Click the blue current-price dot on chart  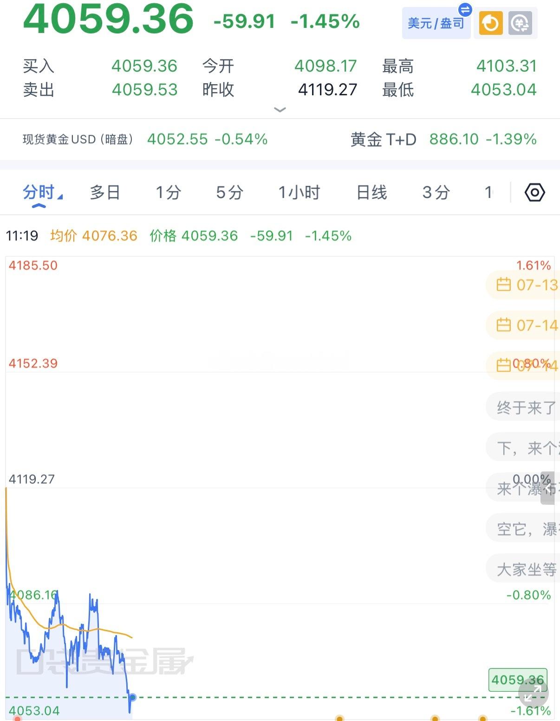click(x=132, y=697)
